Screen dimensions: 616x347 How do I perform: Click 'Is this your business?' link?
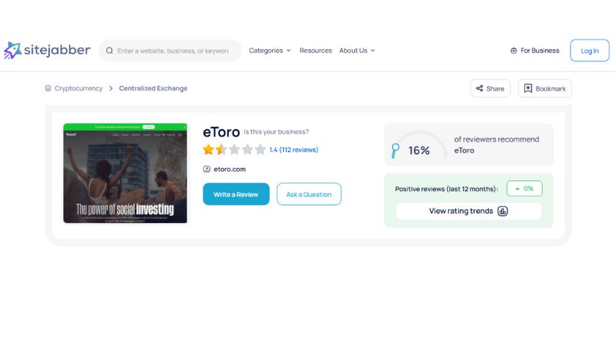click(x=276, y=131)
